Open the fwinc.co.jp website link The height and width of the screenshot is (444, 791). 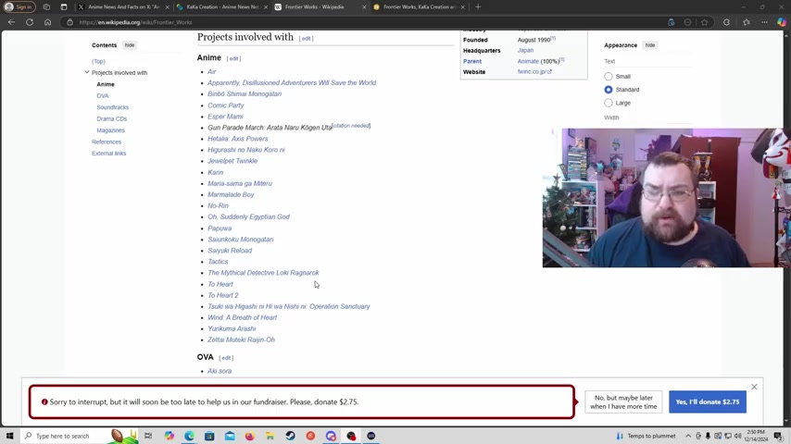tap(534, 71)
